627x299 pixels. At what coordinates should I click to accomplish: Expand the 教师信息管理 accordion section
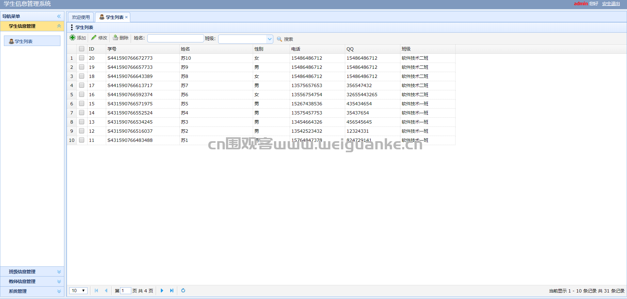pos(59,281)
